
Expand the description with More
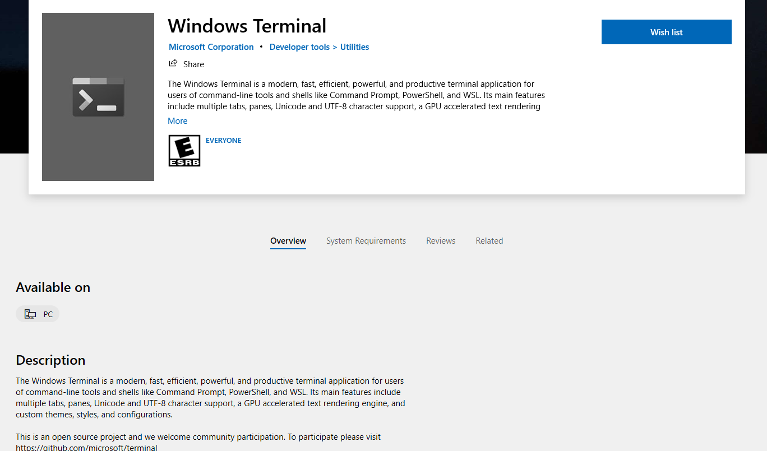click(178, 121)
